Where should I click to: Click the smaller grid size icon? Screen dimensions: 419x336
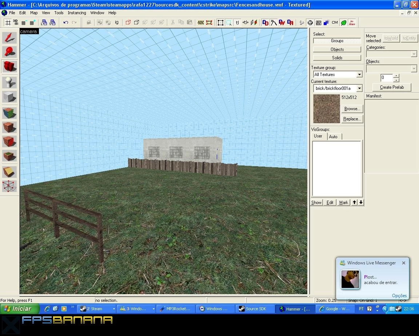pos(24,23)
